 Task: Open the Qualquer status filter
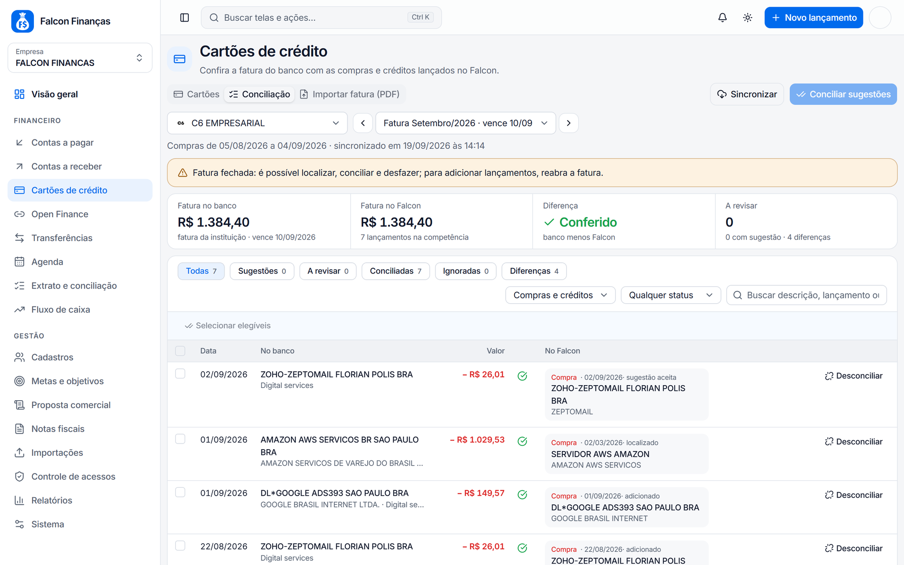click(670, 295)
